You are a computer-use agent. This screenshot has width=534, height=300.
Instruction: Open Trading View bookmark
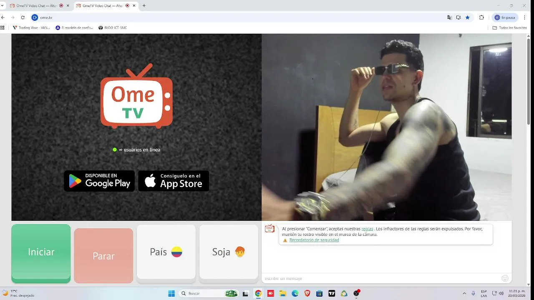click(31, 28)
